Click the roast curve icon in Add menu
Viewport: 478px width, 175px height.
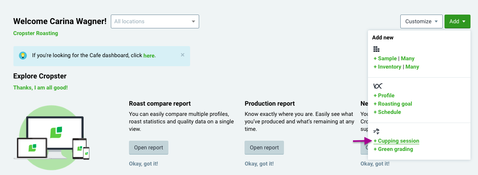click(377, 86)
